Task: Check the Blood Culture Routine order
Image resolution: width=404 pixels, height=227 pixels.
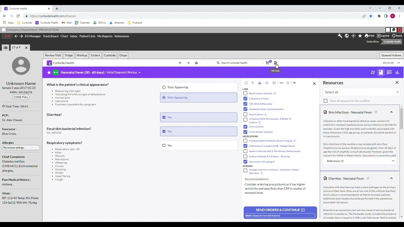Action: coord(245,94)
